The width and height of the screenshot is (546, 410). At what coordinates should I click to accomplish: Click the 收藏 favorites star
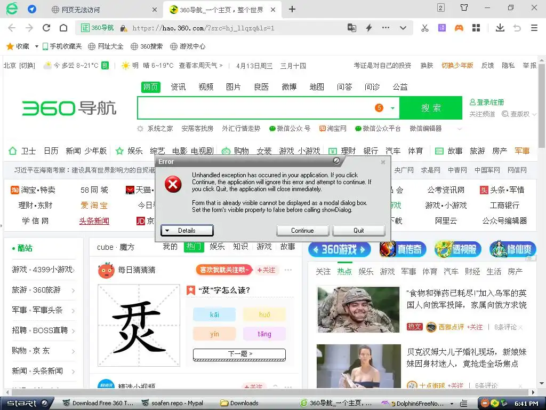10,46
